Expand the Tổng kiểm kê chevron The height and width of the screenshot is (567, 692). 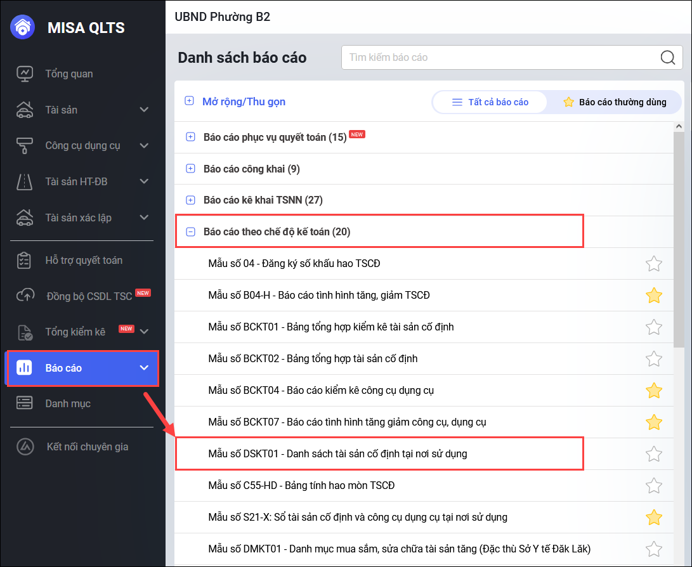pyautogui.click(x=144, y=331)
